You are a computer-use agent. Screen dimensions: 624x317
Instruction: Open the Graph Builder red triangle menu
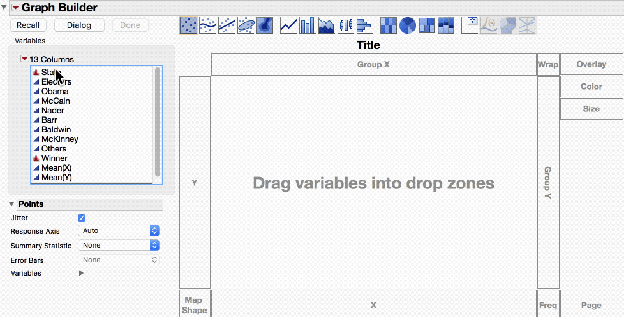coord(15,8)
